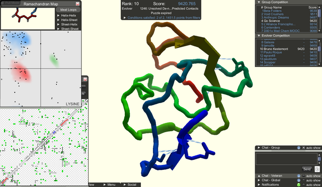
Task: Click the Group Competition scrollbar up arrow
Action: pyautogui.click(x=319, y=7)
